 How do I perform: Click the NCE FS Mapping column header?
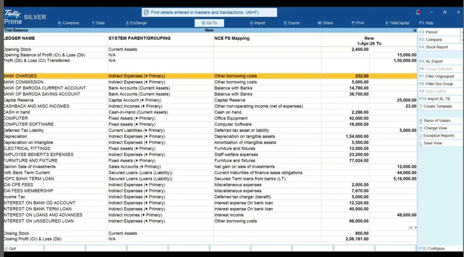[x=232, y=38]
